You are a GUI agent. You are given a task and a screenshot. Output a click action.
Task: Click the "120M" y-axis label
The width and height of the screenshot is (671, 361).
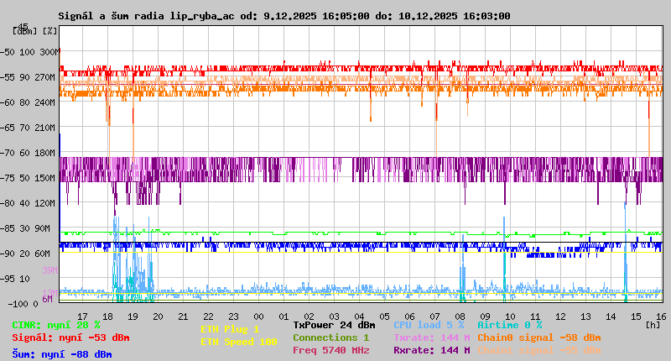(47, 203)
